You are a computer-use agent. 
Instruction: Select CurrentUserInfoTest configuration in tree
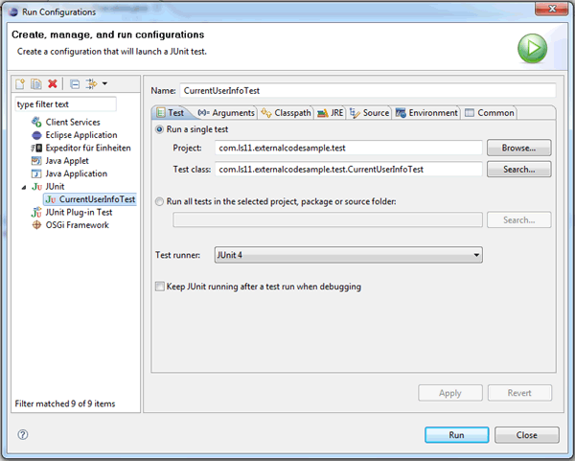(90, 199)
